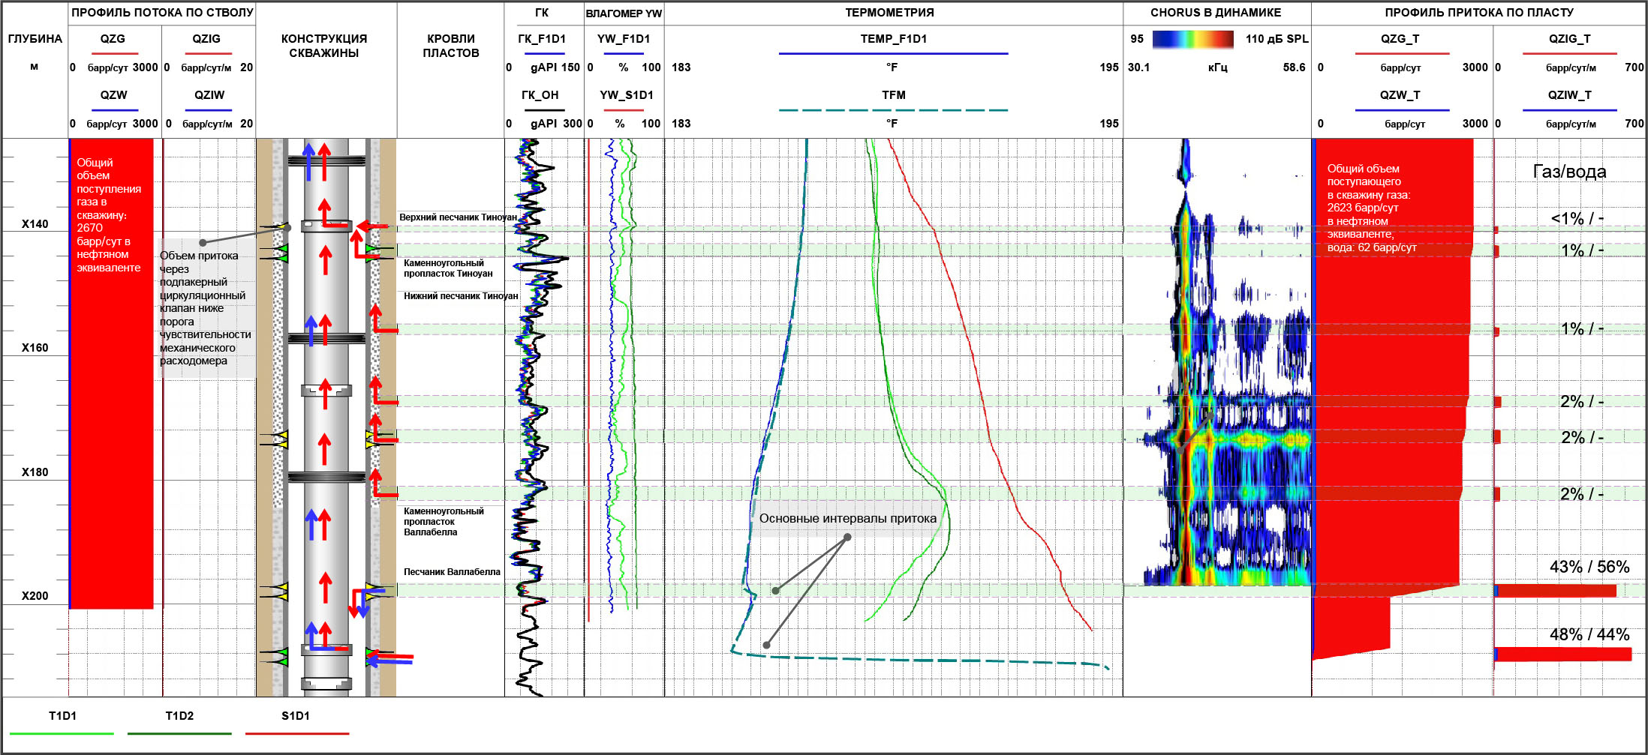Click the 43% / 56% gas/water ratio label
The image size is (1648, 755).
click(x=1589, y=567)
